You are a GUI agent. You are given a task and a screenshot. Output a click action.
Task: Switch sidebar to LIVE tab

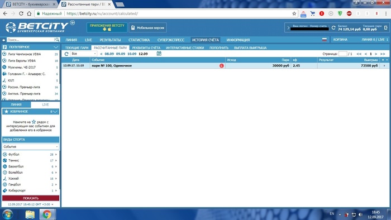[x=45, y=104]
